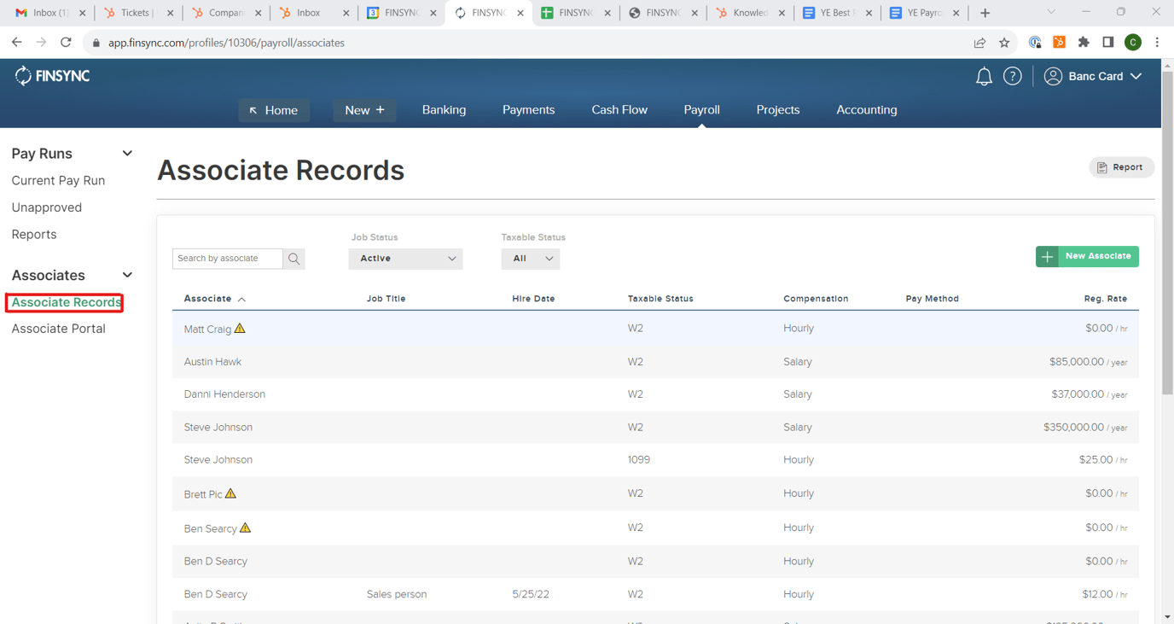Image resolution: width=1174 pixels, height=624 pixels.
Task: Click the search magnifying glass icon
Action: pos(293,258)
